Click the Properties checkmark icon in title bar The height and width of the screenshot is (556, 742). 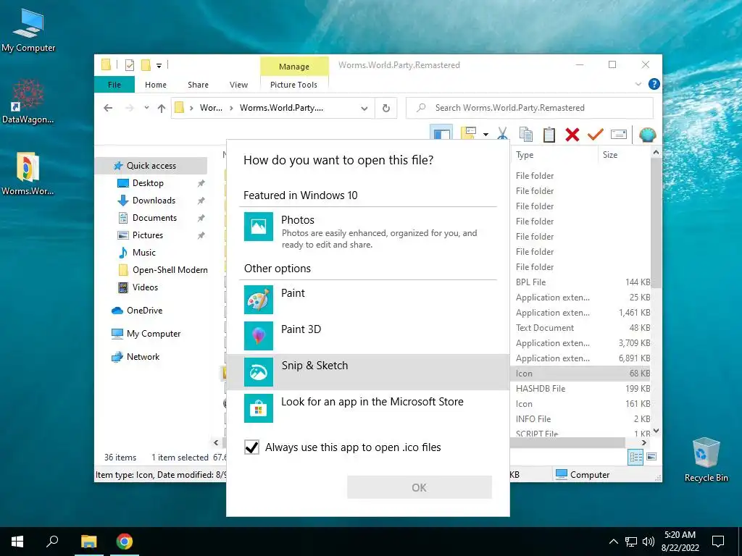pyautogui.click(x=129, y=65)
